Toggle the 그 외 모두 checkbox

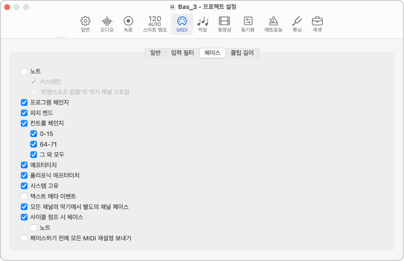click(x=34, y=154)
